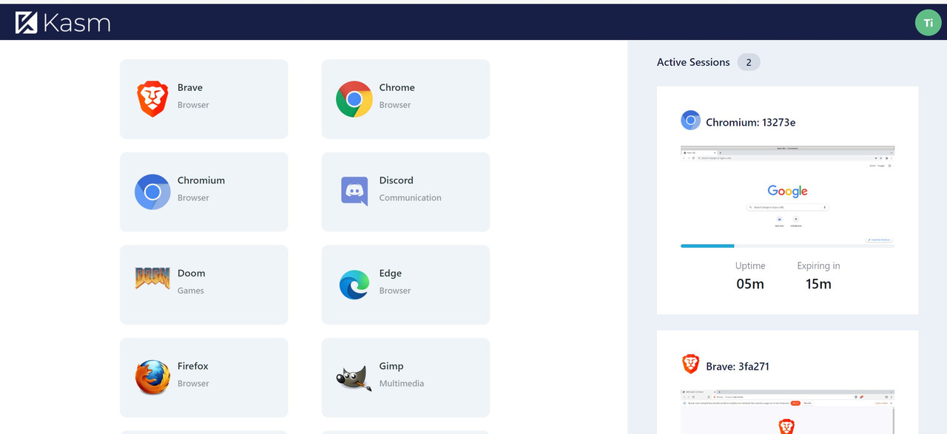The height and width of the screenshot is (434, 947).
Task: Launch the Brave Browser workspace card
Action: pos(204,99)
